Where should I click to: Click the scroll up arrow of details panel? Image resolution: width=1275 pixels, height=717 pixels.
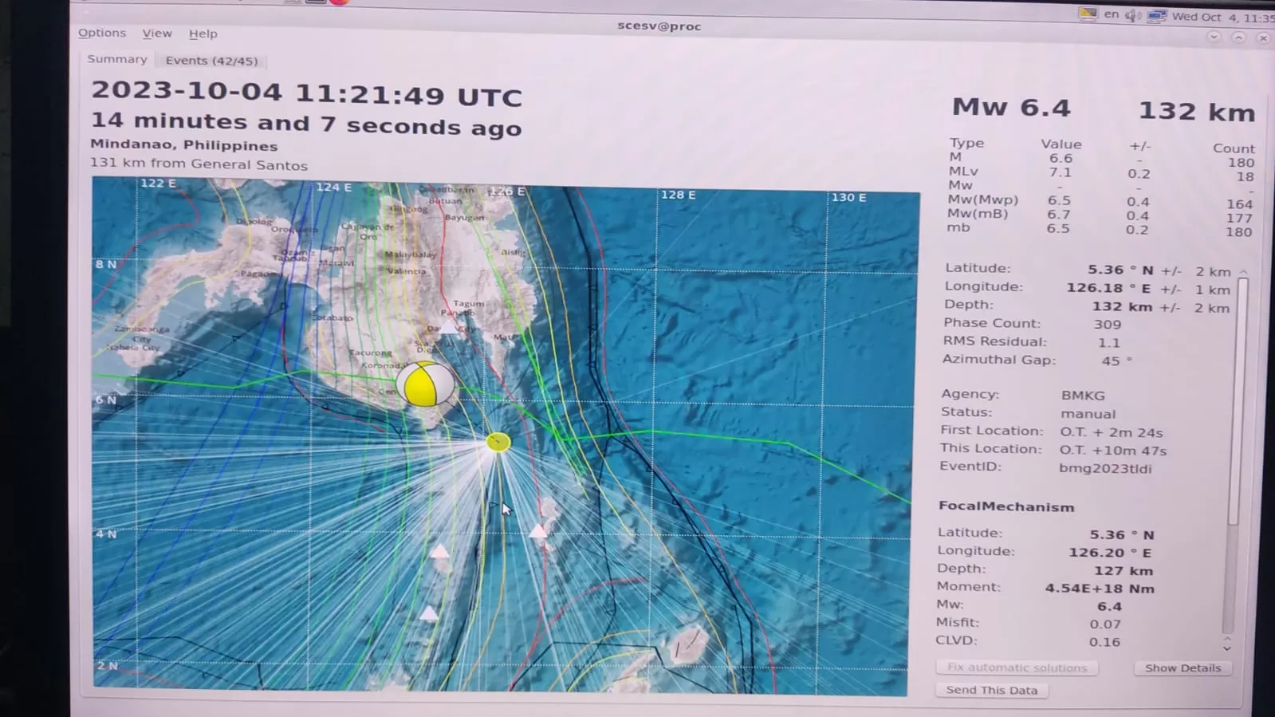pos(1242,272)
